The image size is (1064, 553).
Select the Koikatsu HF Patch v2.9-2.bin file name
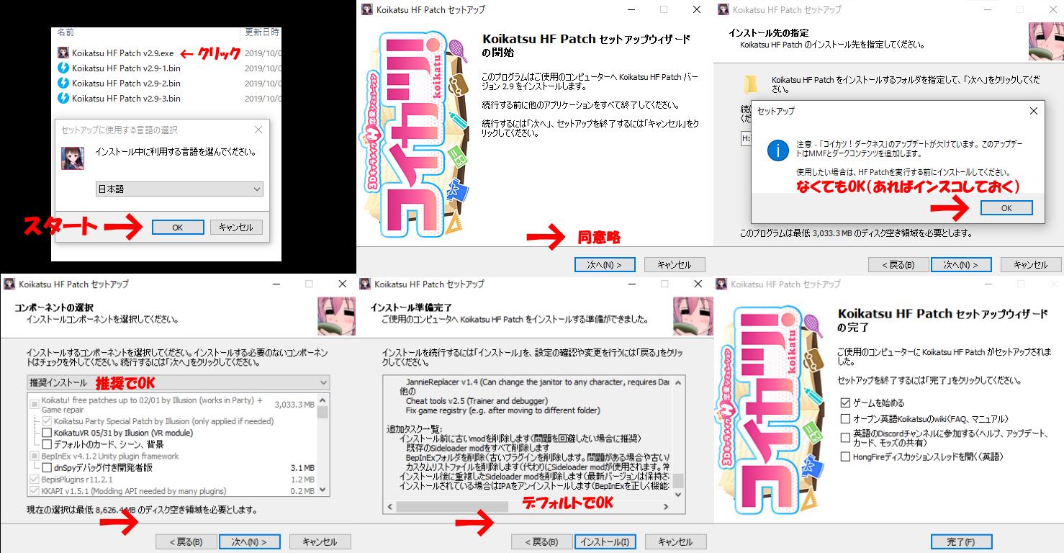[126, 83]
